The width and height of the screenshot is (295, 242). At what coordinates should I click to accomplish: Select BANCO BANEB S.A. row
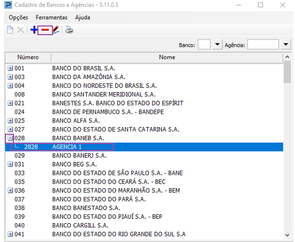[x=144, y=138]
